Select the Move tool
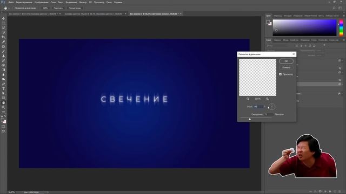 pyautogui.click(x=3, y=18)
